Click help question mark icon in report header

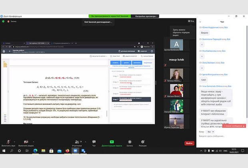tap(152, 51)
